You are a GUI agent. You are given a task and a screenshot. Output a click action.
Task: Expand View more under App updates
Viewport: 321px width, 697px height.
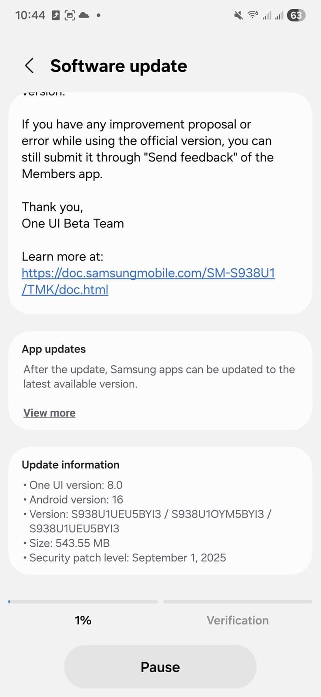point(49,413)
